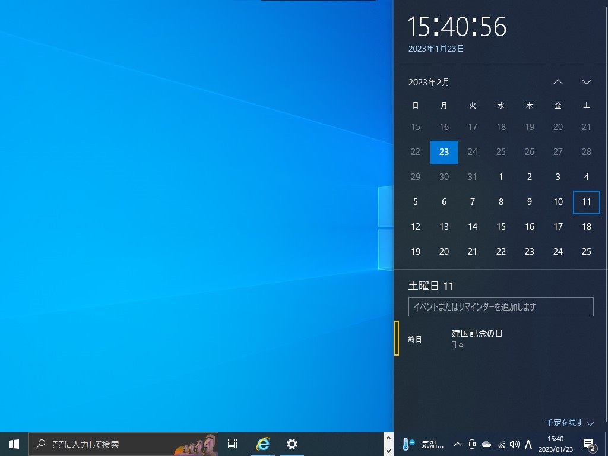
Task: Collapse the calendar to the previous month
Action: tap(558, 82)
